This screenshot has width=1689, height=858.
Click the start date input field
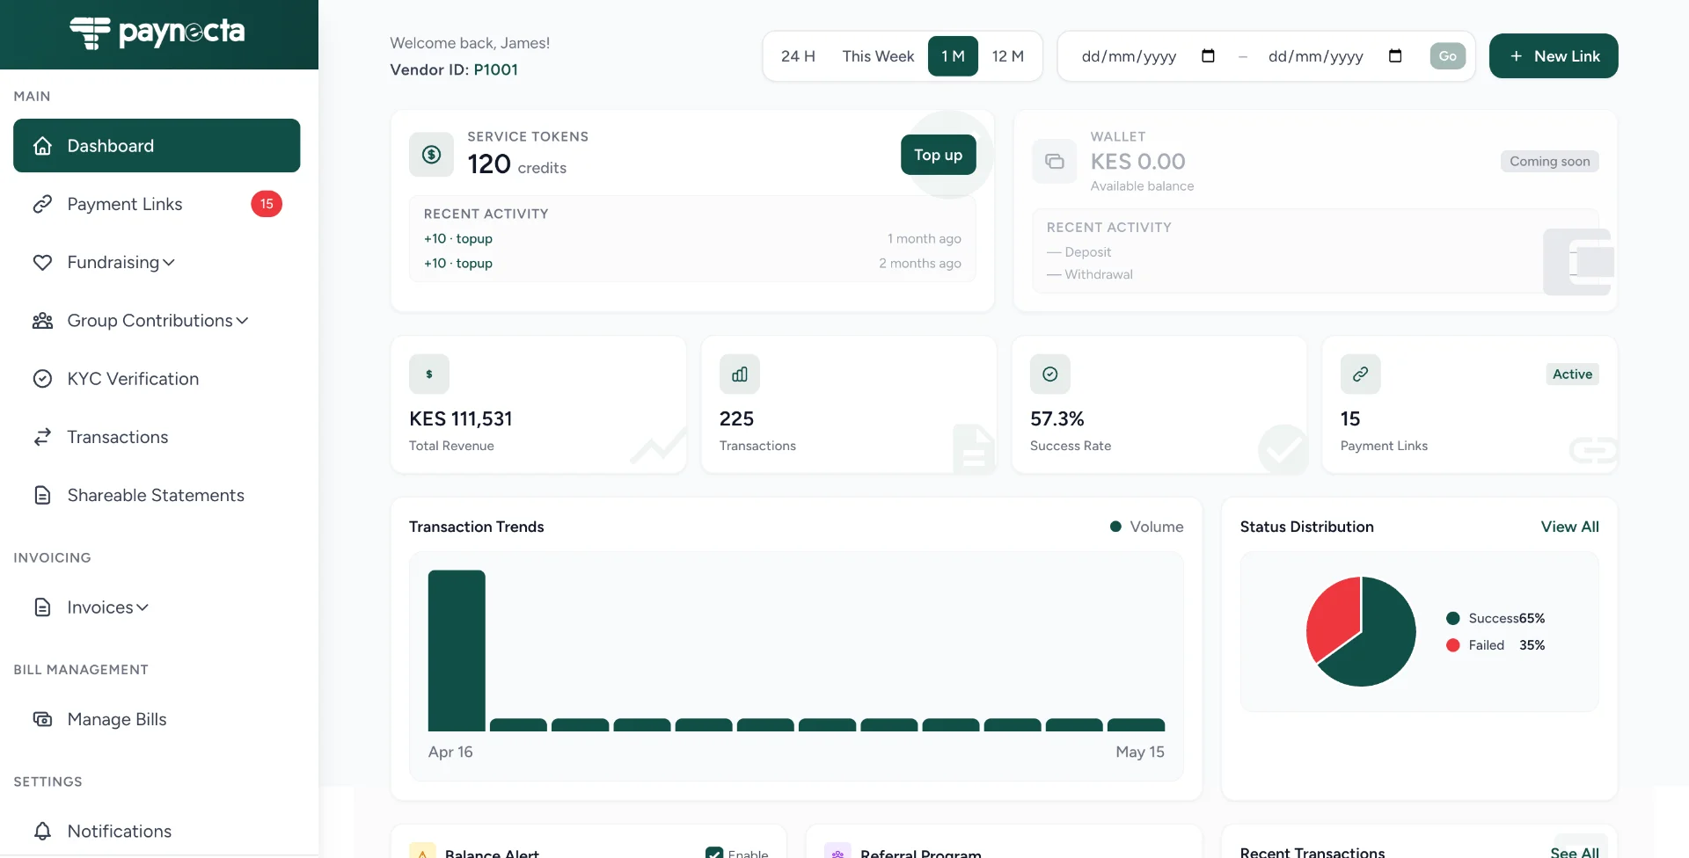coord(1149,56)
